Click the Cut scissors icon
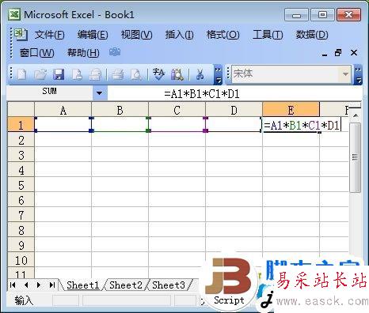The image size is (369, 313). (x=200, y=74)
